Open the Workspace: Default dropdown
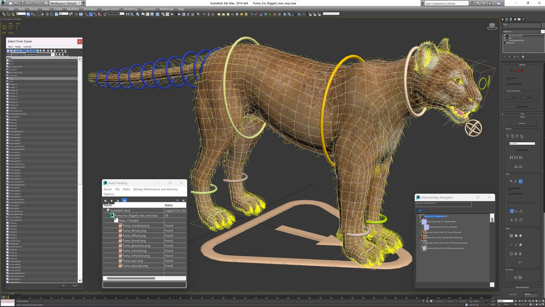Image resolution: width=545 pixels, height=307 pixels. click(66, 3)
